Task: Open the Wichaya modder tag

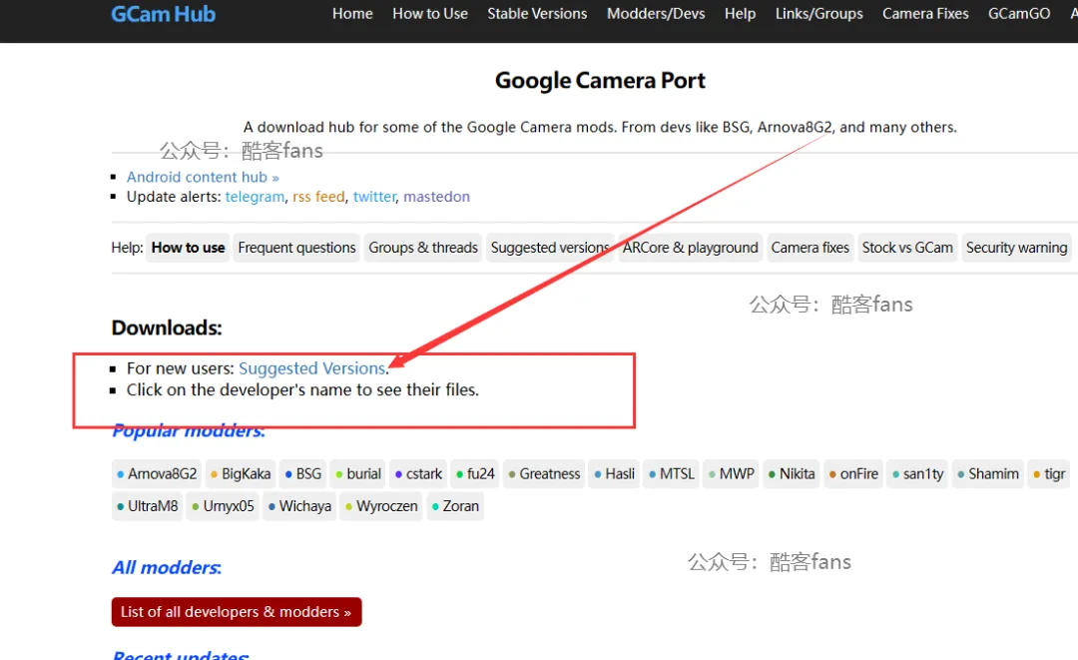Action: pyautogui.click(x=299, y=506)
